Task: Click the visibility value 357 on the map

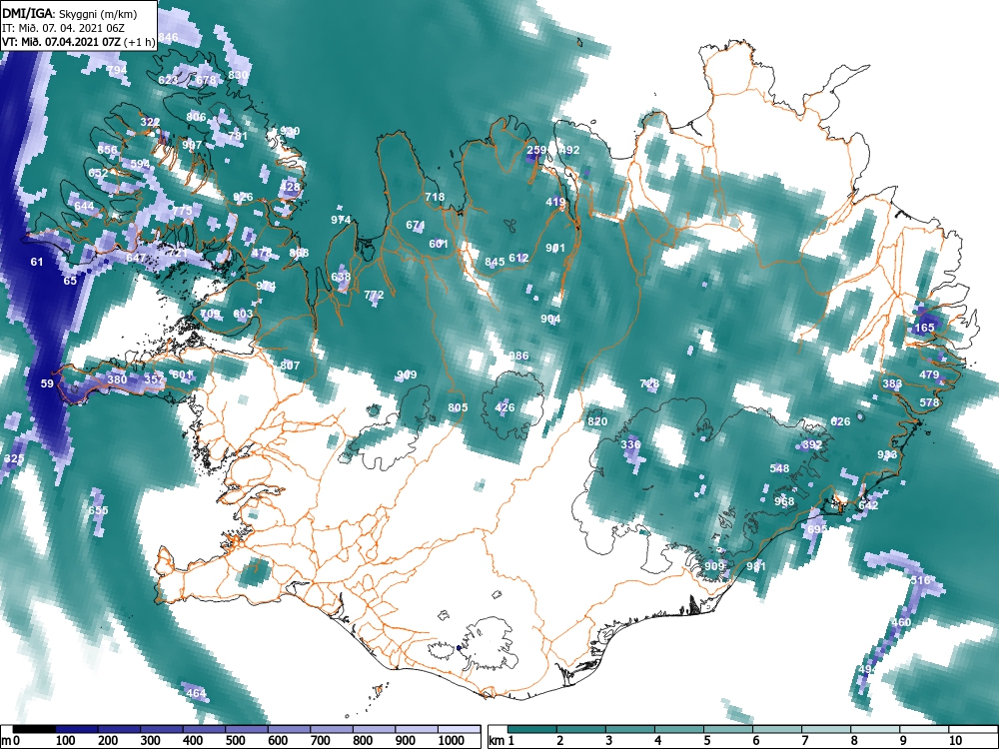Action: (154, 378)
